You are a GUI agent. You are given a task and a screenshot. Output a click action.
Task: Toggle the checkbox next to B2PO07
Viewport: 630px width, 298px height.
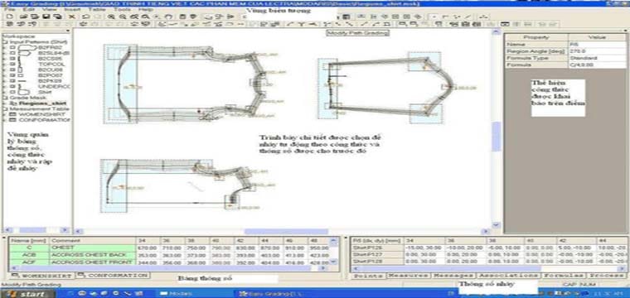point(12,75)
